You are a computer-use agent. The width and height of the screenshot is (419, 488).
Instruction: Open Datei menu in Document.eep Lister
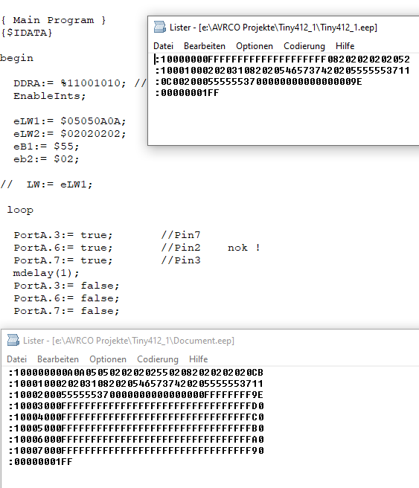point(17,359)
